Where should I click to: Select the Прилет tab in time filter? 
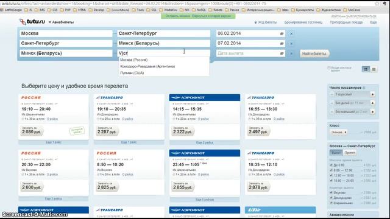[x=349, y=153]
